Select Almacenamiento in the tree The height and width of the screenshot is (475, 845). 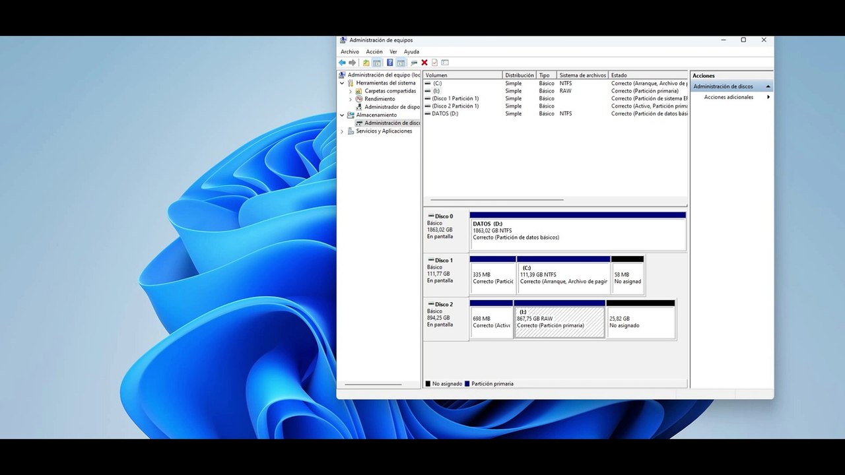click(376, 115)
